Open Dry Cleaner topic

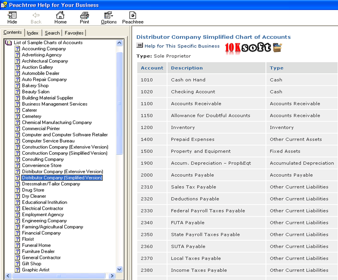coord(34,196)
